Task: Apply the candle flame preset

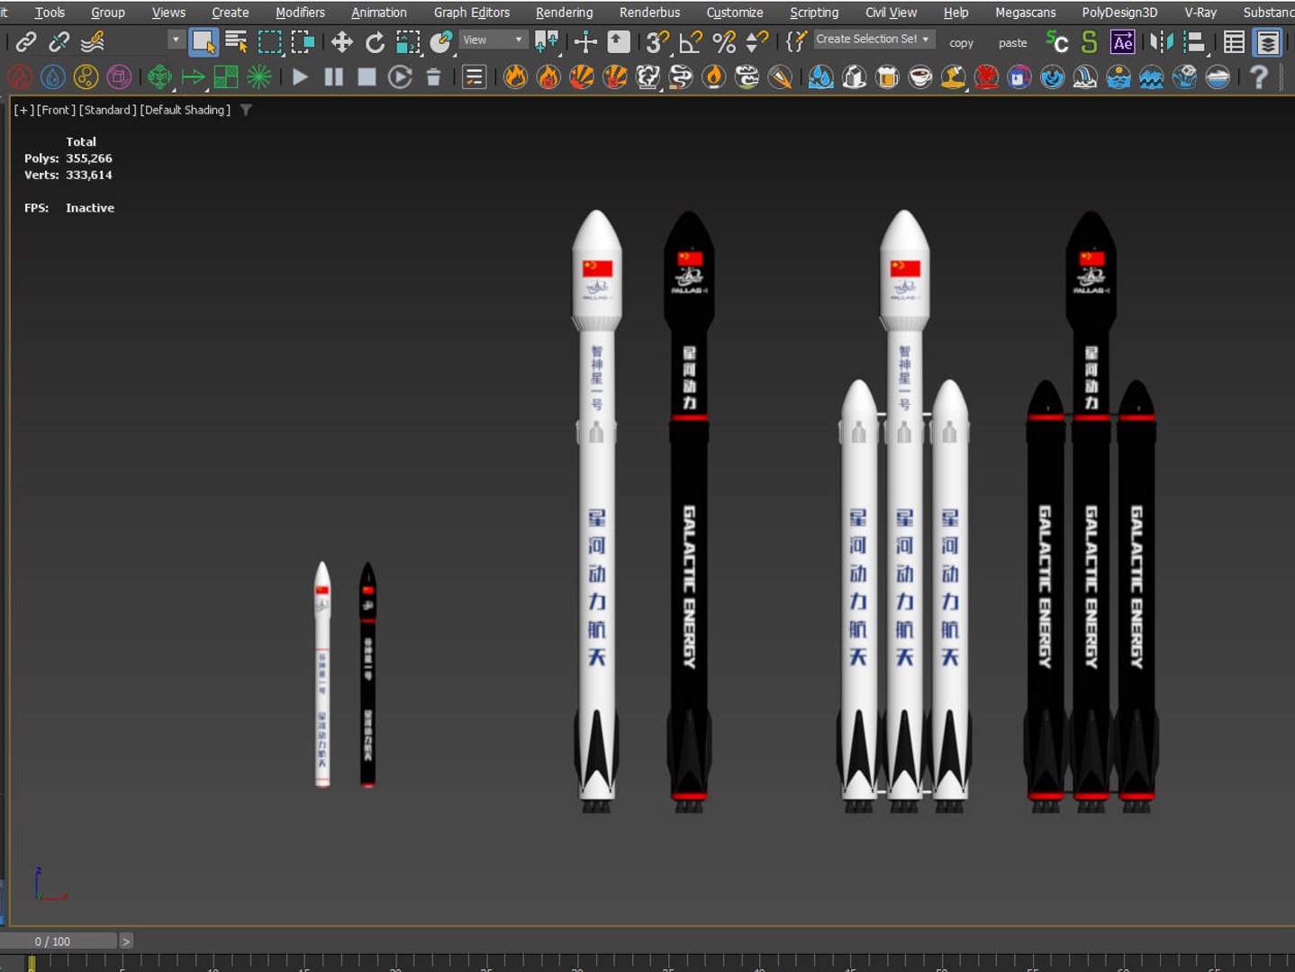Action: [x=714, y=77]
